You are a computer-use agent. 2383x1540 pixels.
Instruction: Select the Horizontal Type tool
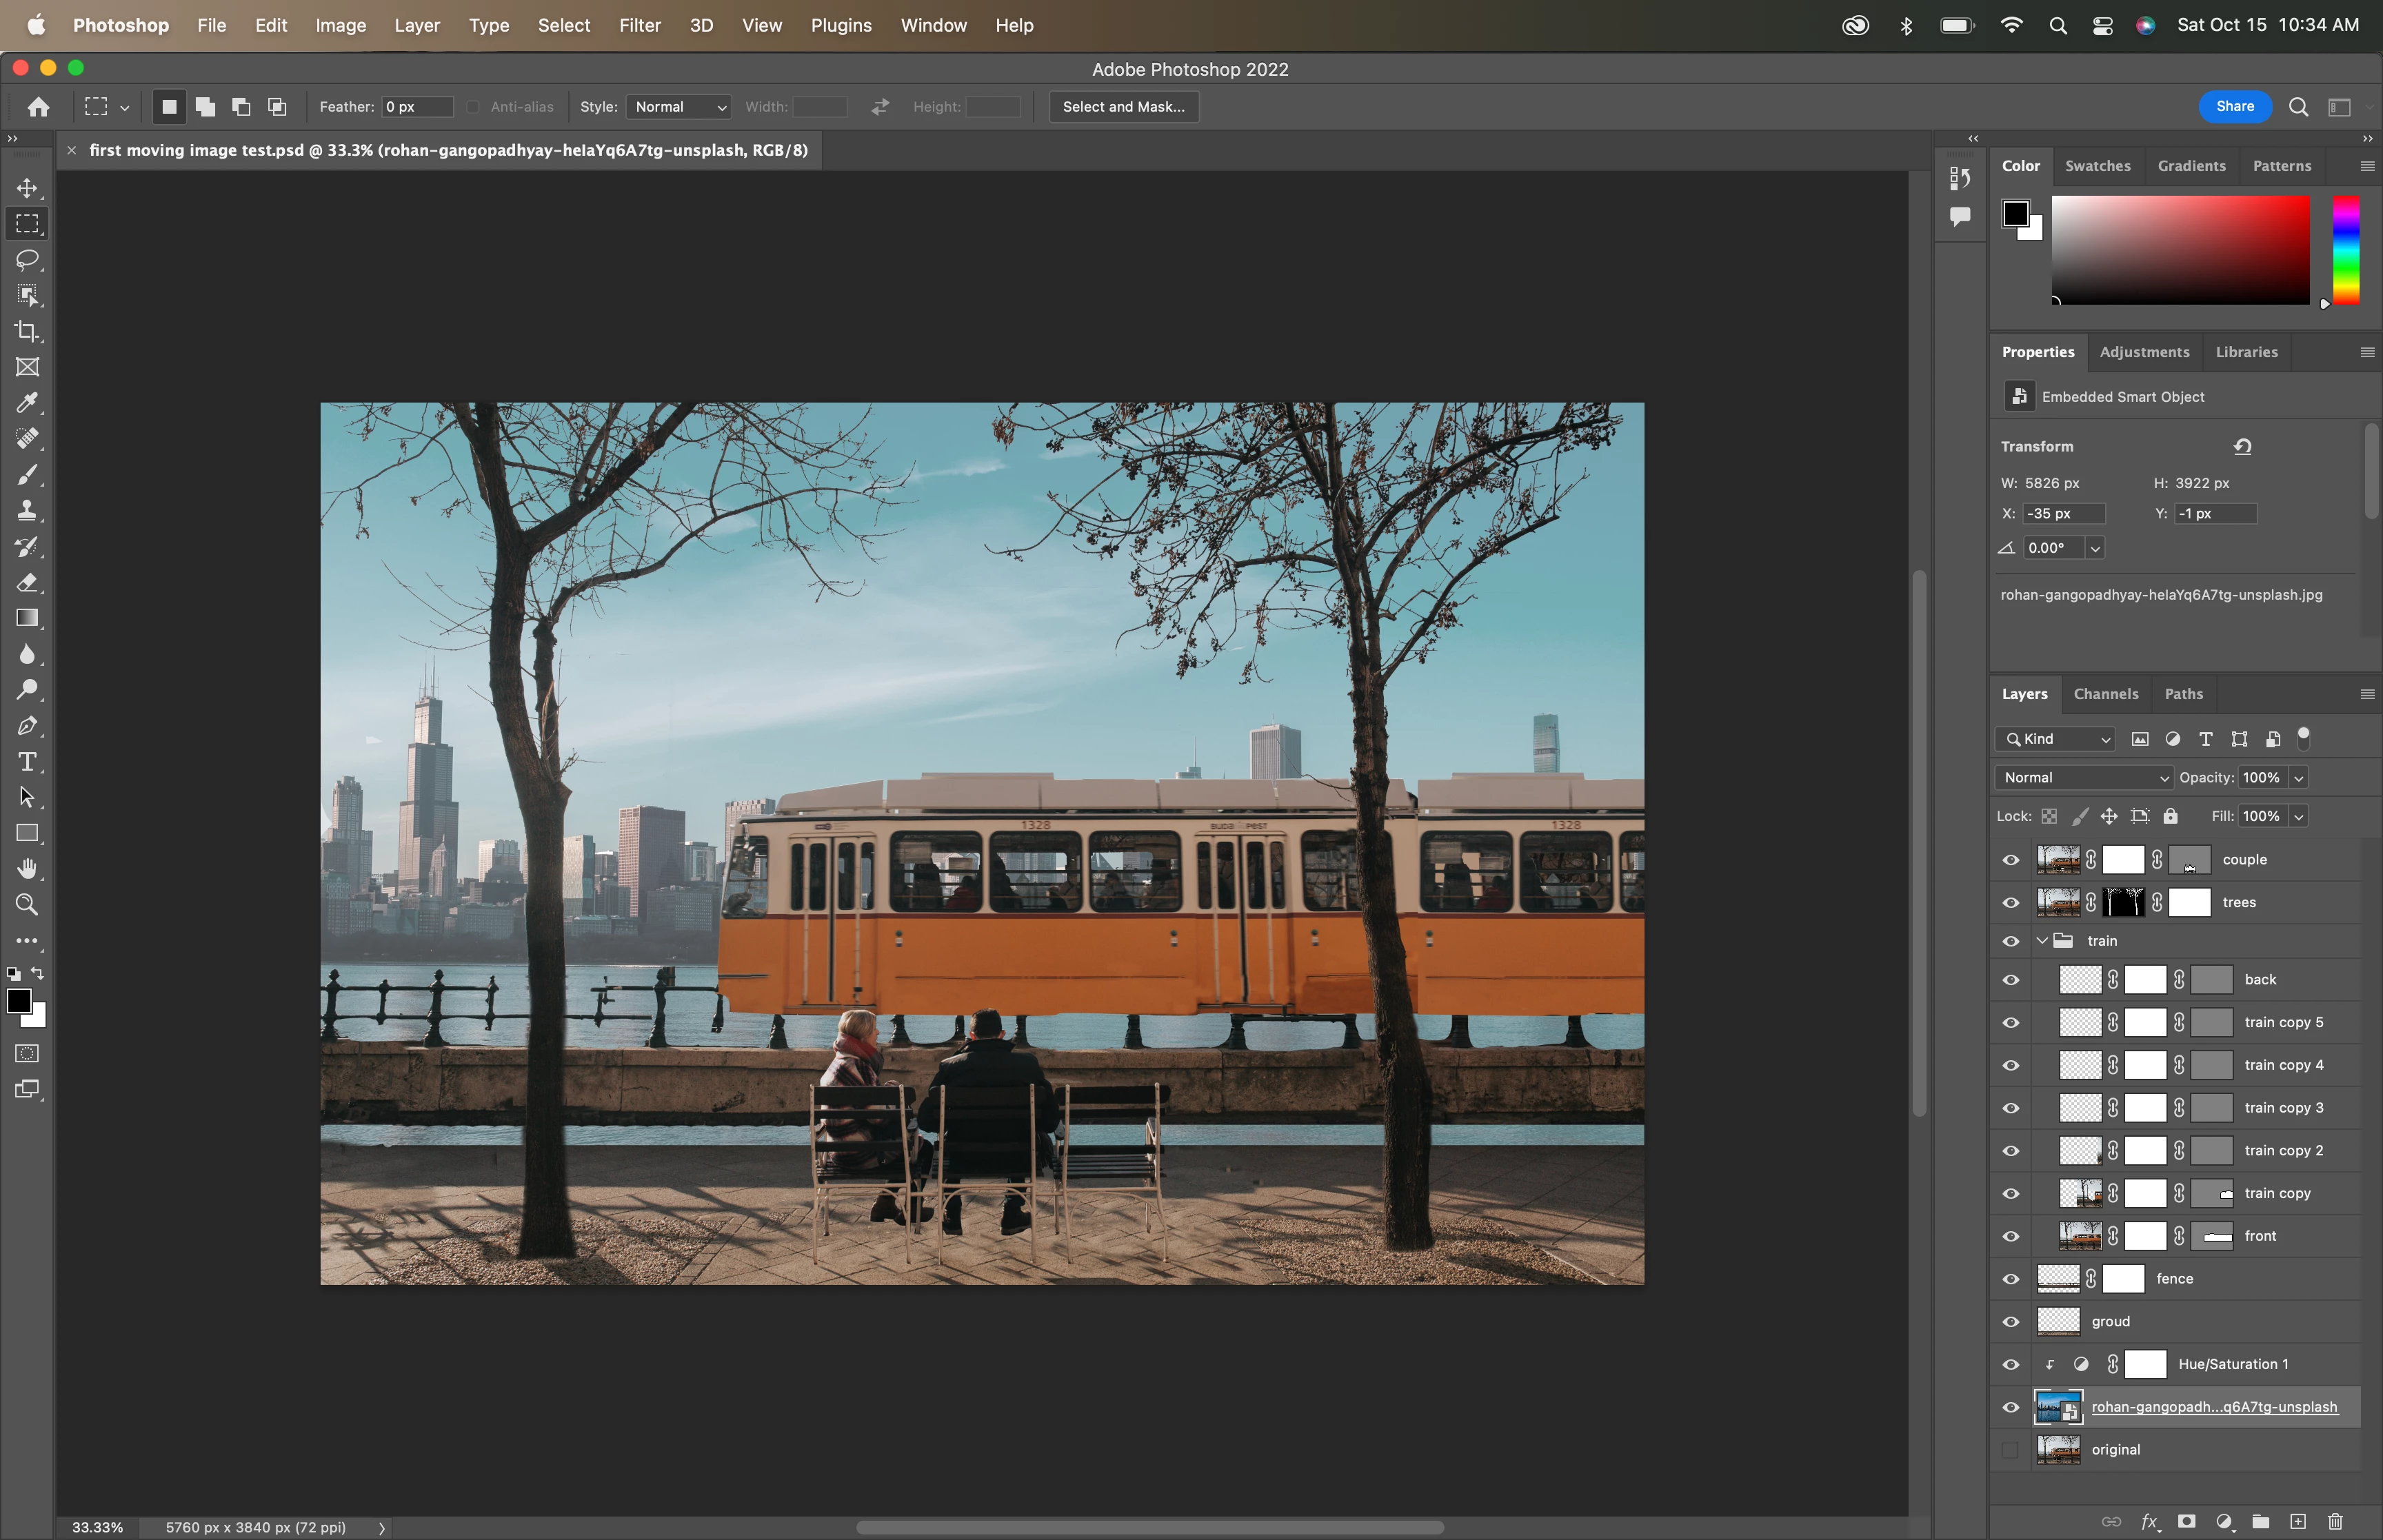point(27,762)
